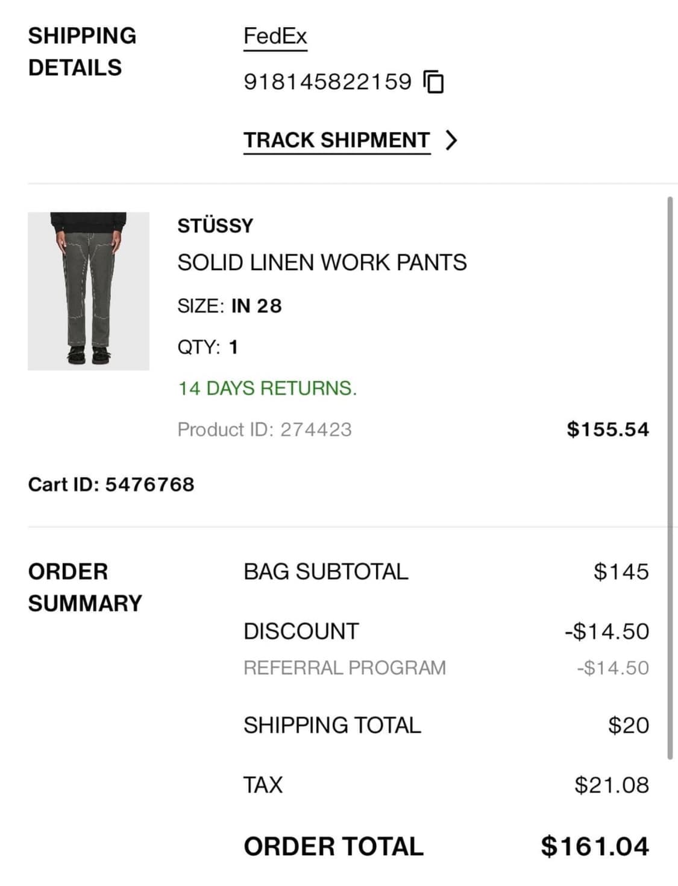Image resolution: width=678 pixels, height=886 pixels.
Task: Open the work pants product thumbnail
Action: click(x=89, y=291)
